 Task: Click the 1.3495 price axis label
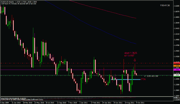coord(177,79)
